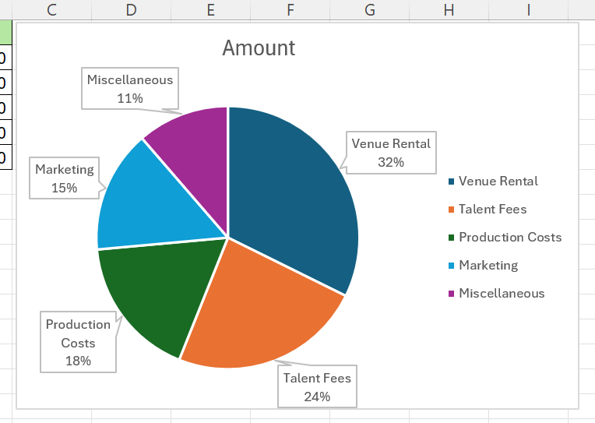Select the "Venue Rental 32%" data label callout

pos(390,153)
